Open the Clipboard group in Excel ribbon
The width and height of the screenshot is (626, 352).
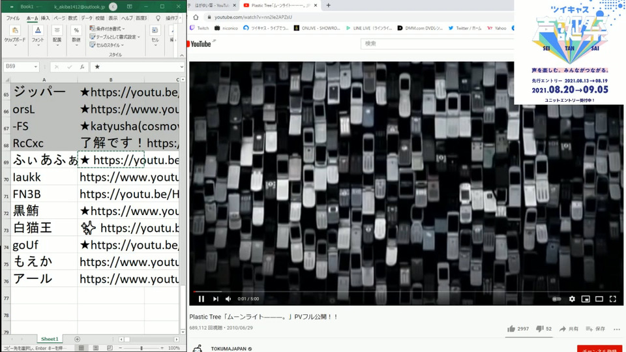coord(15,35)
